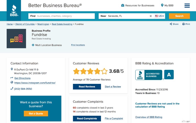Screen dimensions: 196x123
Task: Click 'Years in Business: 10' text
Action: [147, 93]
